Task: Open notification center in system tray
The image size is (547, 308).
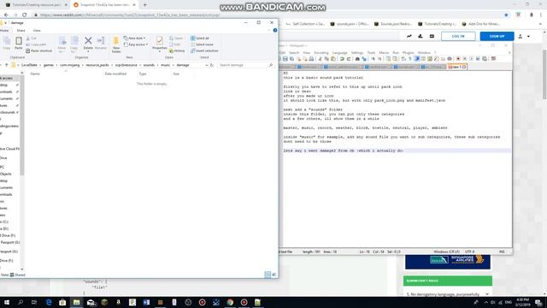Action: click(539, 302)
